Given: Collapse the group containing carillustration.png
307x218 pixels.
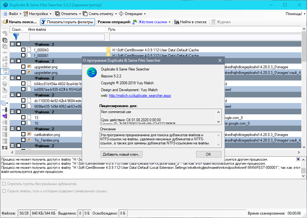Looking at the screenshot, I should (x=12, y=129).
